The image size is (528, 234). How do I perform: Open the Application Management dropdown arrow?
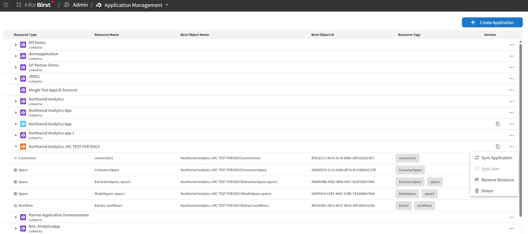click(x=167, y=5)
